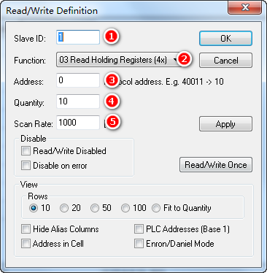This screenshot has width=267, height=273.
Task: Click red annotation marker number 2
Action: [x=184, y=59]
